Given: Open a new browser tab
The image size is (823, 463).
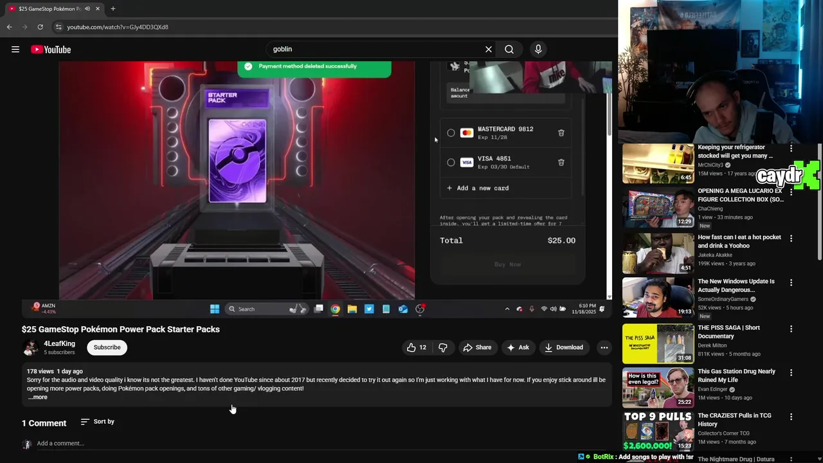Looking at the screenshot, I should (113, 8).
